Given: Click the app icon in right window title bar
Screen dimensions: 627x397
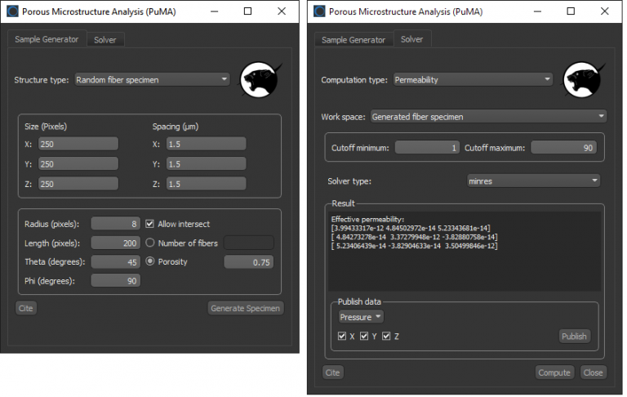Looking at the screenshot, I should tap(319, 11).
